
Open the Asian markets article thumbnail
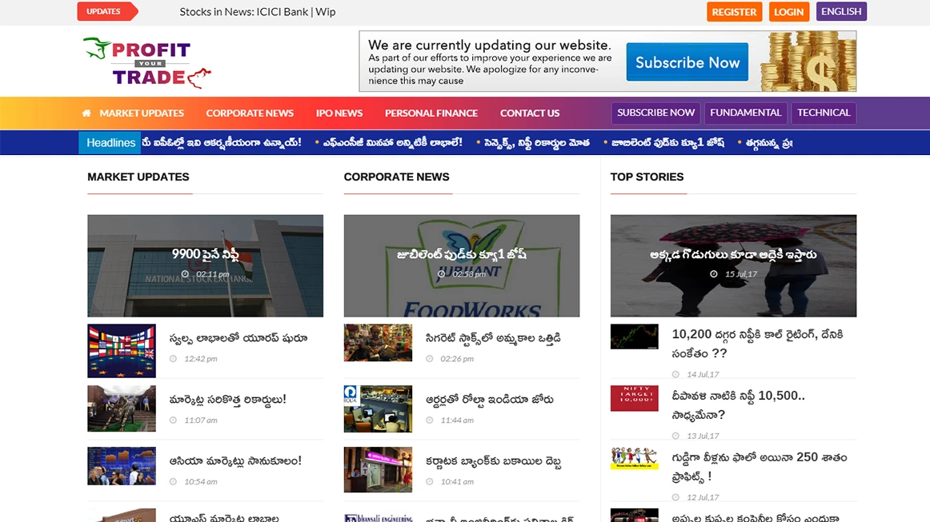(122, 466)
